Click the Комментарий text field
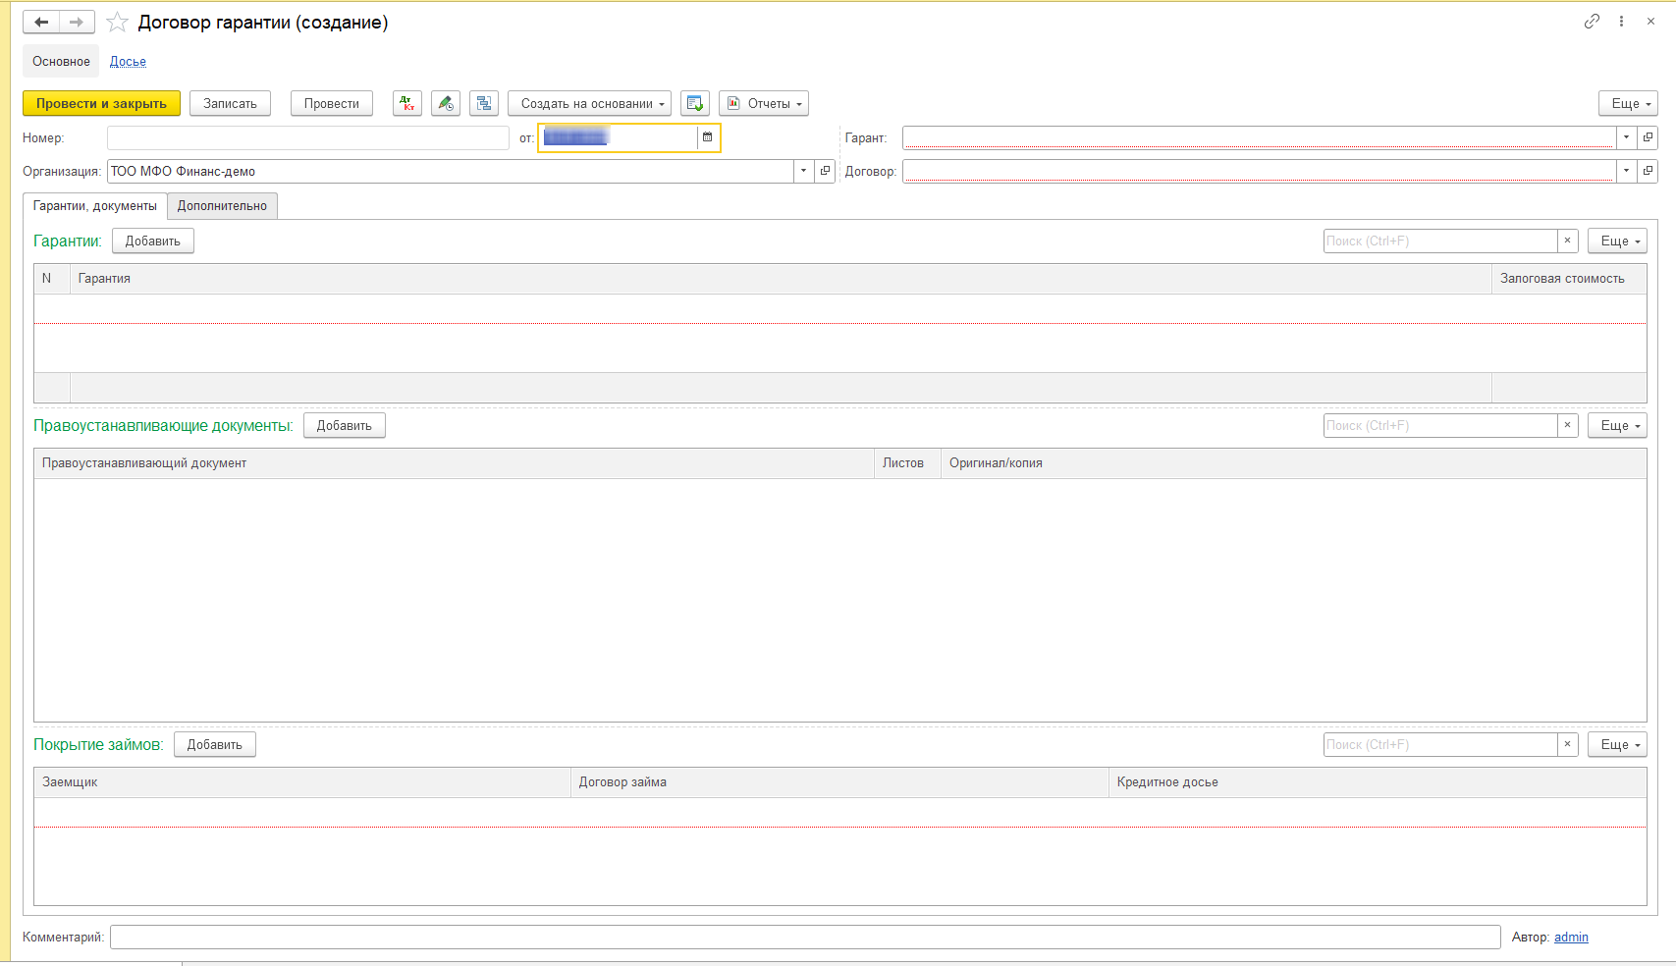The width and height of the screenshot is (1676, 966). click(805, 937)
